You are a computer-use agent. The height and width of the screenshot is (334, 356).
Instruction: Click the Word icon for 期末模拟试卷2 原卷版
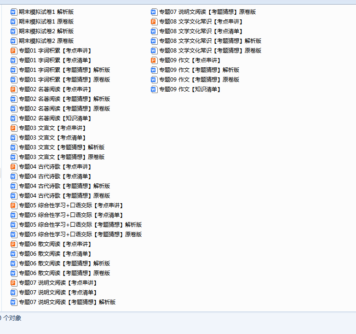(14, 41)
